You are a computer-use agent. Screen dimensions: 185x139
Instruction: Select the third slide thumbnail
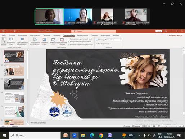14,84
